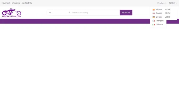
Task: Choose EUR € in currency list
Action: click(x=168, y=10)
